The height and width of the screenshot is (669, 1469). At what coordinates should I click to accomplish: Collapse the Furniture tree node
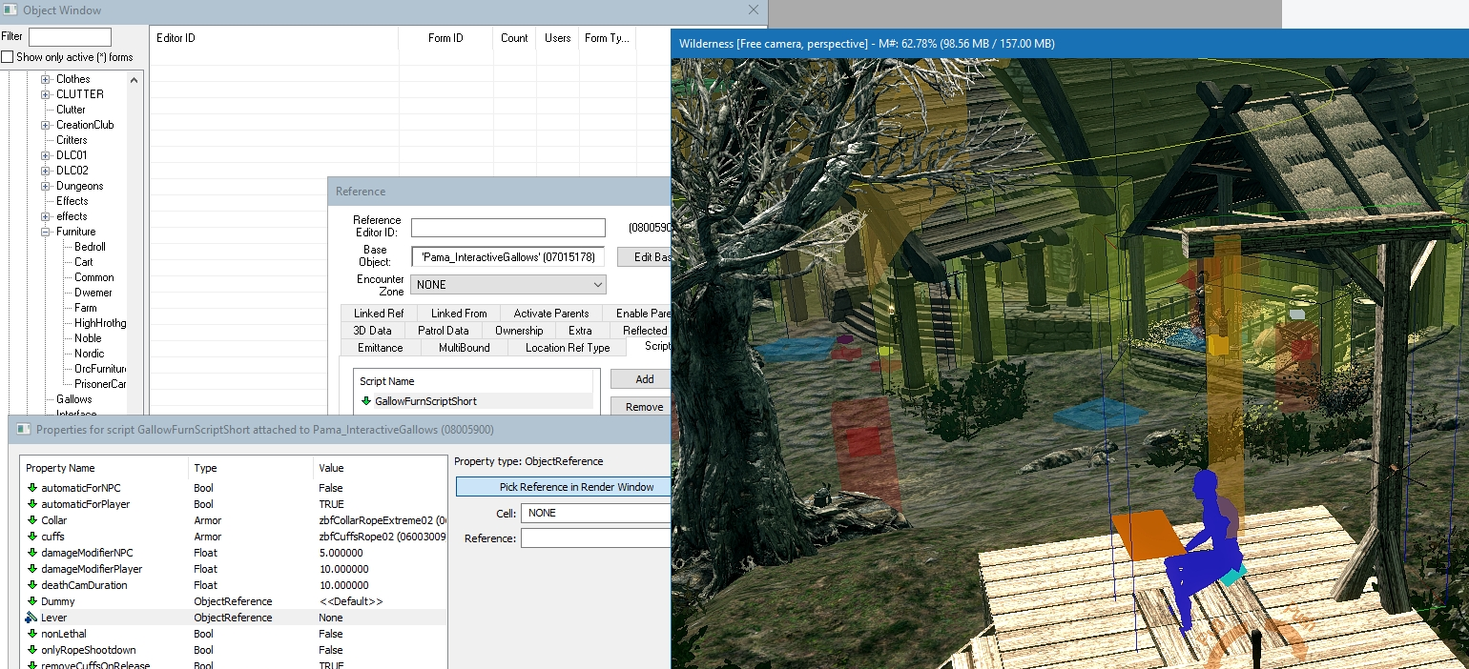point(45,232)
